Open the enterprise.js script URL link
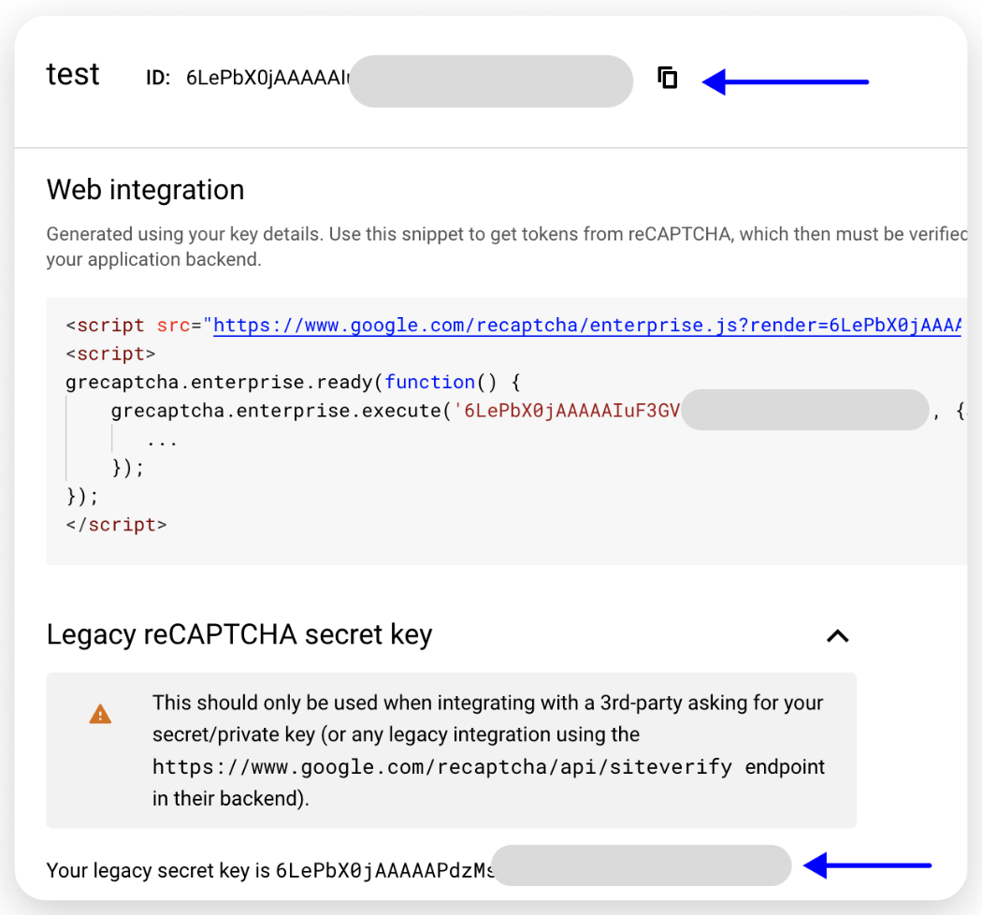The image size is (982, 915). [x=587, y=326]
